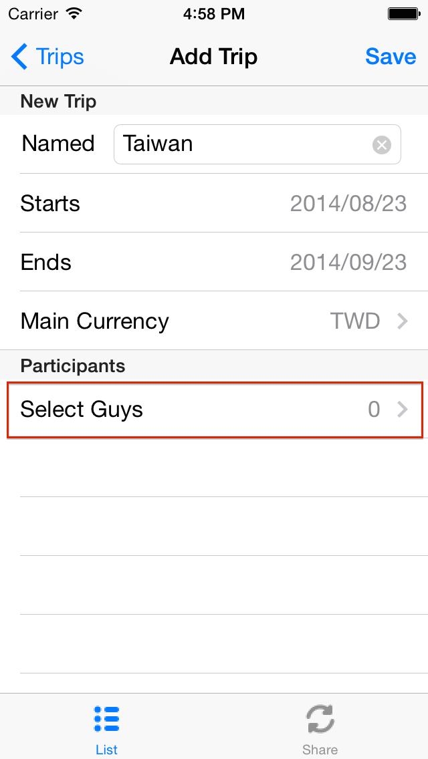Switch to the Share tab label

(320, 750)
